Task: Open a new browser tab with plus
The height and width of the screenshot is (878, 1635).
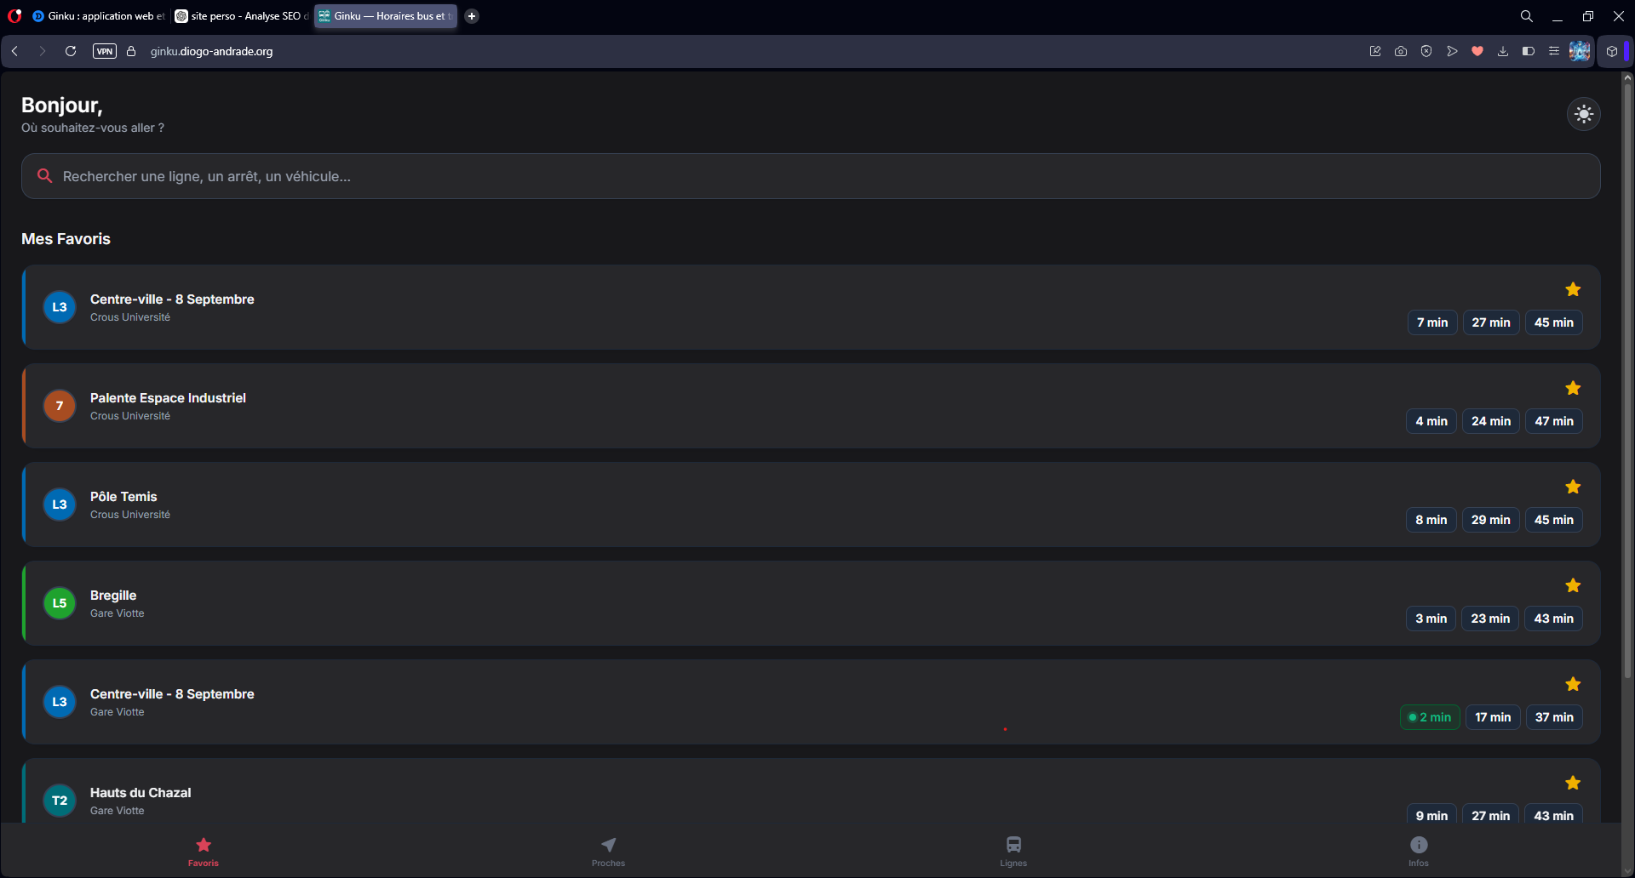Action: pyautogui.click(x=472, y=16)
